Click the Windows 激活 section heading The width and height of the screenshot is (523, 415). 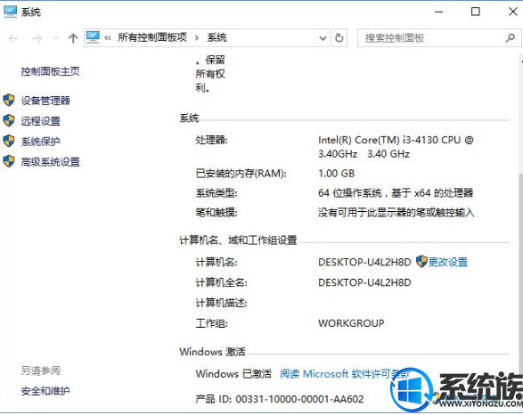212,352
